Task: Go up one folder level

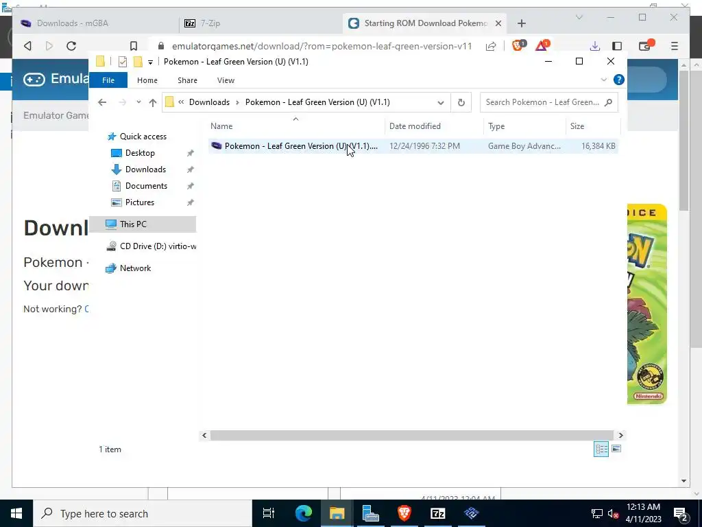Action: [153, 103]
